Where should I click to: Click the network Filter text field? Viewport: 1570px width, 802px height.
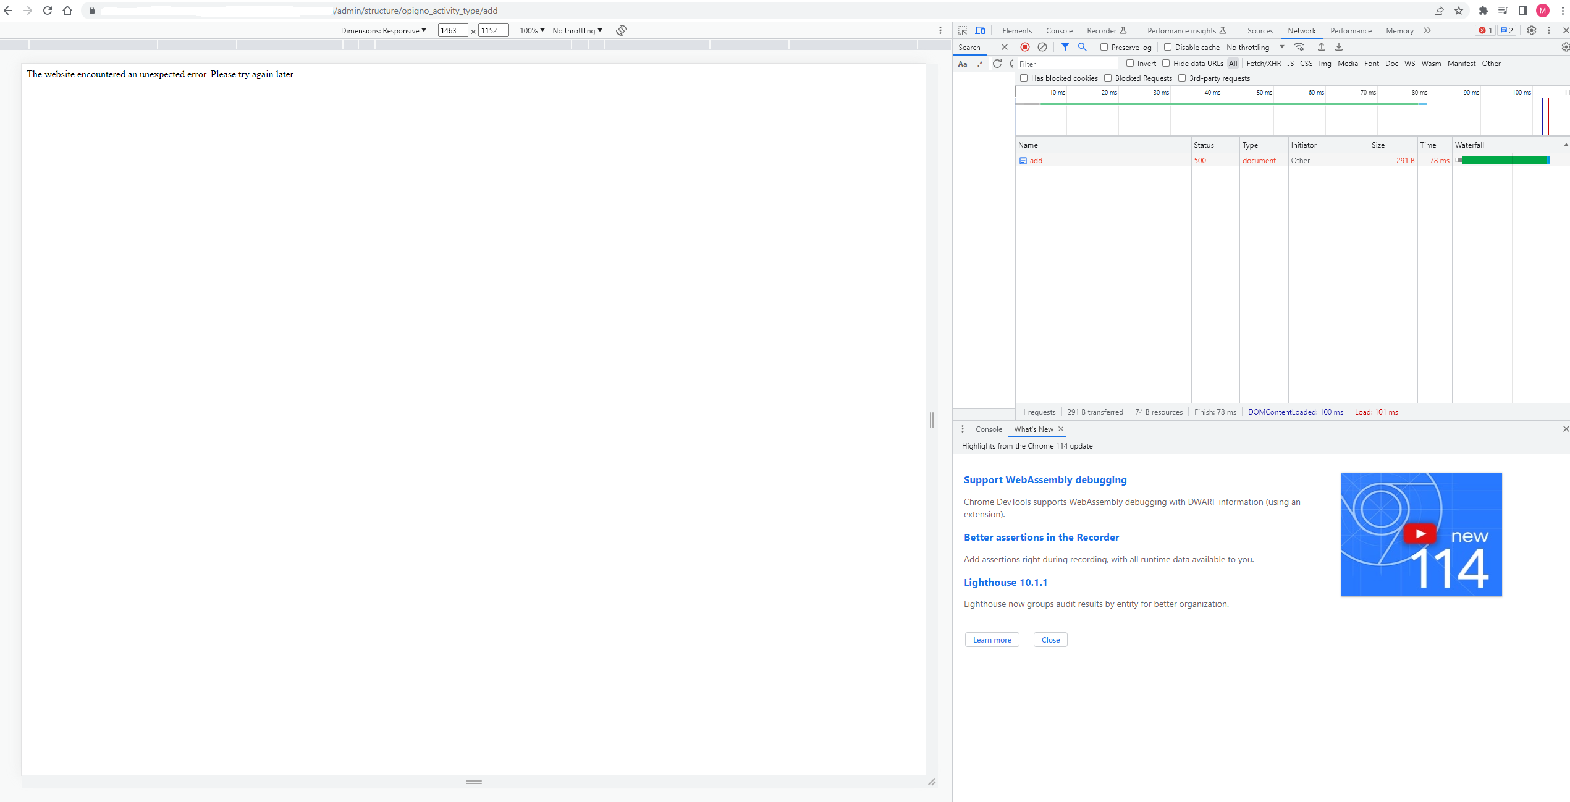[1066, 64]
